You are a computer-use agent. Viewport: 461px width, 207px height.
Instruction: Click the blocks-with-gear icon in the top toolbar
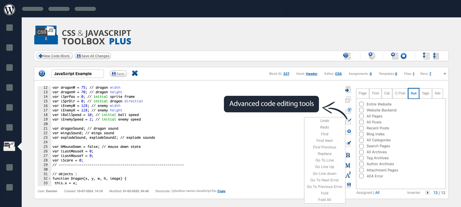(x=394, y=56)
